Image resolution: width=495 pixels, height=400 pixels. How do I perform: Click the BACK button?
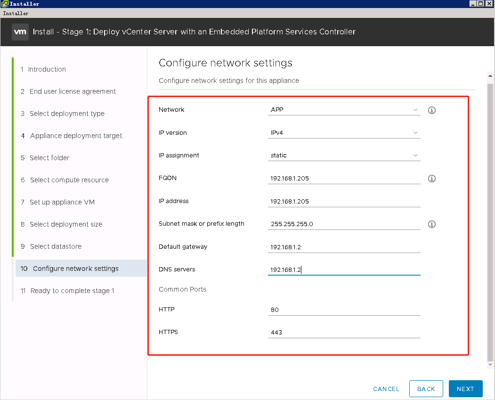click(x=426, y=389)
